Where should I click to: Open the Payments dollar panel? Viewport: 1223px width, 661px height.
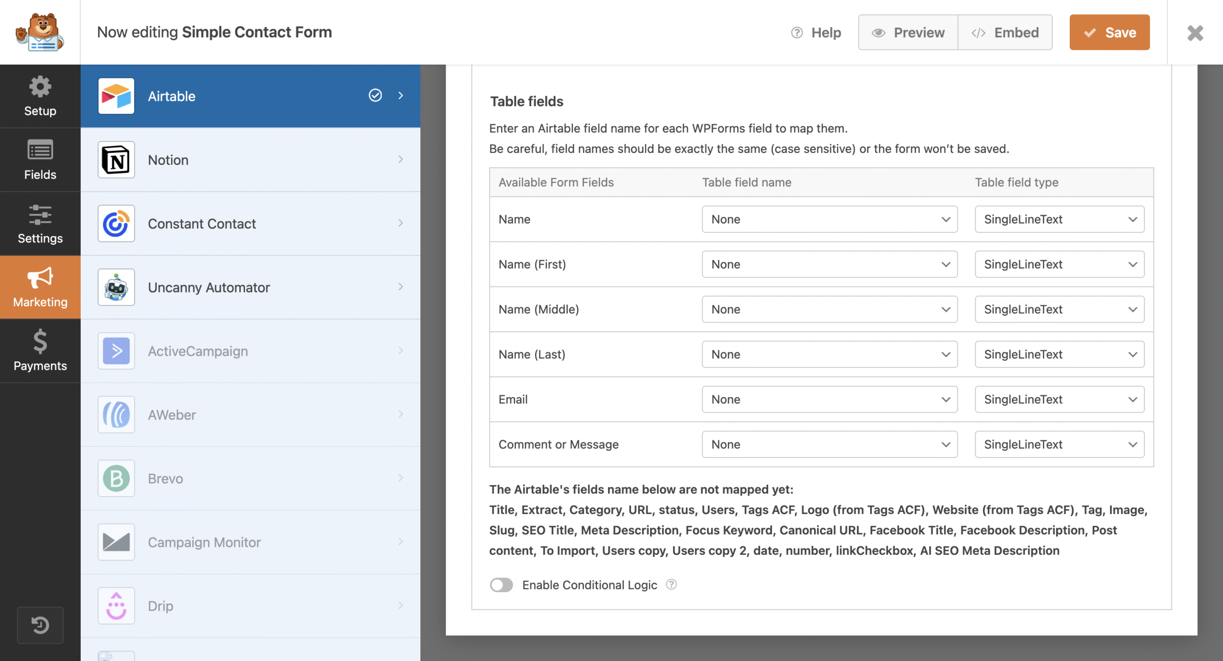pos(40,350)
